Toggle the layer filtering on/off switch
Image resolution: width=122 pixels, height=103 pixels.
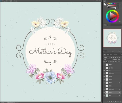(x=121, y=57)
